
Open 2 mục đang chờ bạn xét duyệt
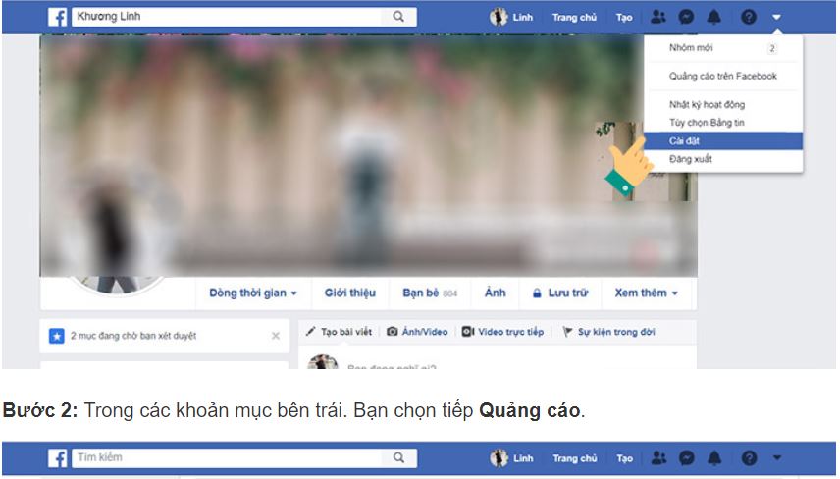(133, 336)
